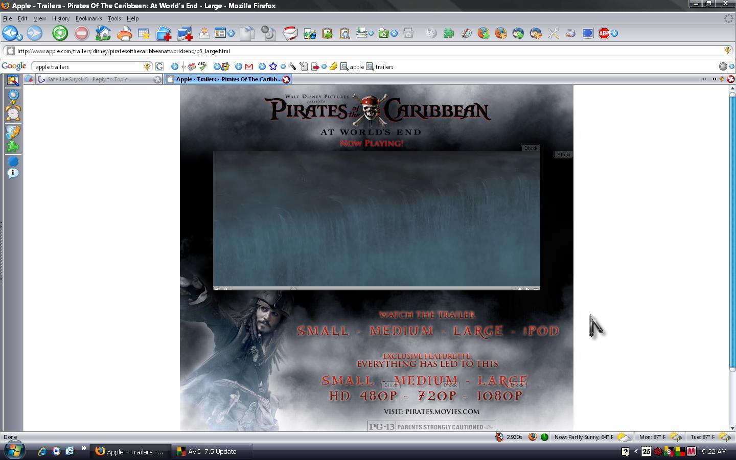Click the Wikipedia globe toolbar icon
Screen dimensions: 736x460
[431, 33]
